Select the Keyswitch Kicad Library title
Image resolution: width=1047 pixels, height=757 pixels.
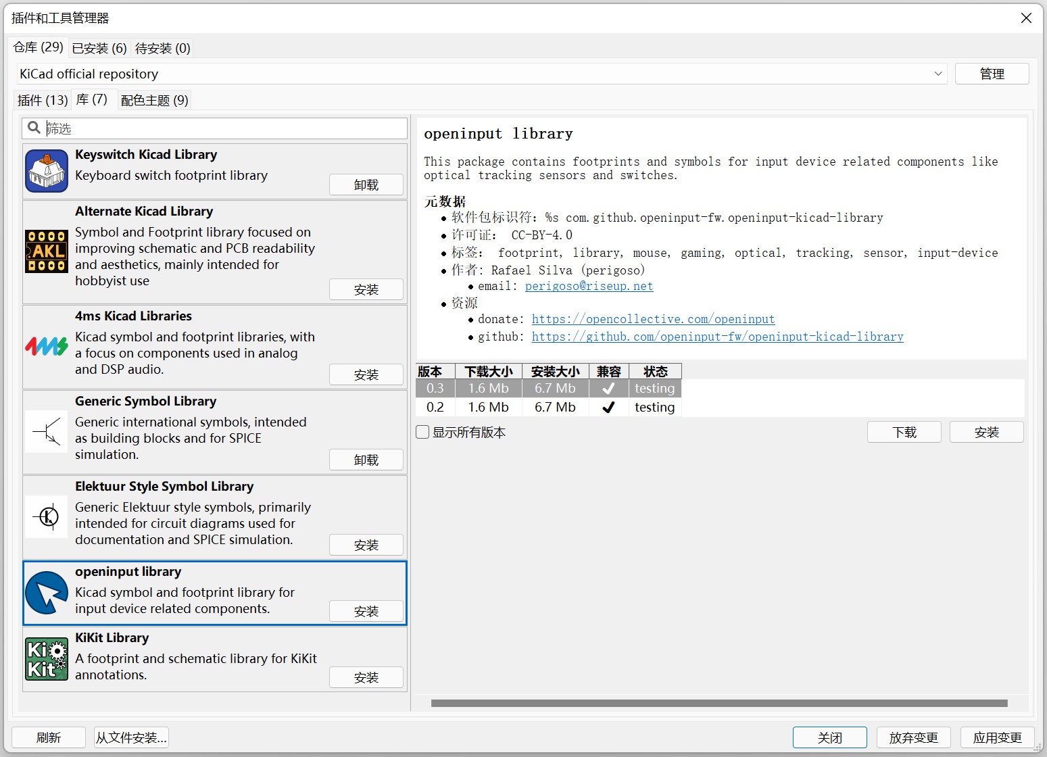pyautogui.click(x=146, y=154)
